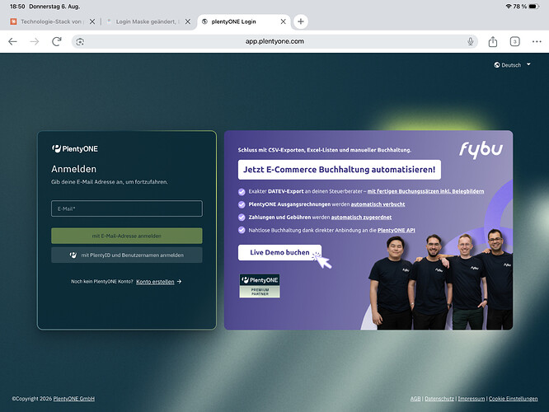Focus the E-Mail input field
Screen dimensions: 549x412
(x=127, y=208)
